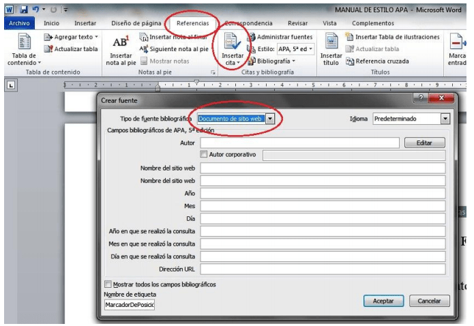The height and width of the screenshot is (326, 474).
Task: Switch to the Diseño de página tab
Action: coord(136,23)
